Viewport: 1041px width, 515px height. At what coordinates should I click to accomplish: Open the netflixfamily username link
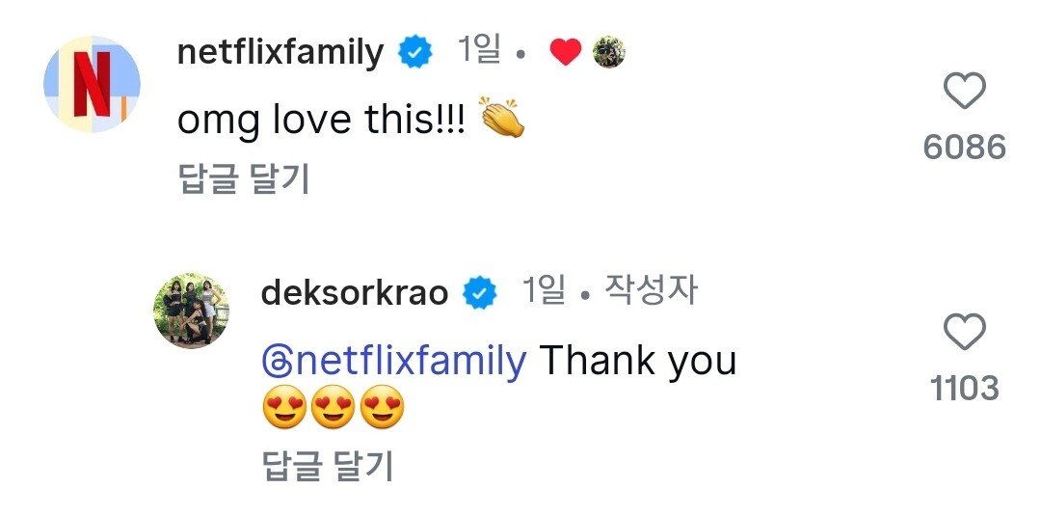(280, 53)
